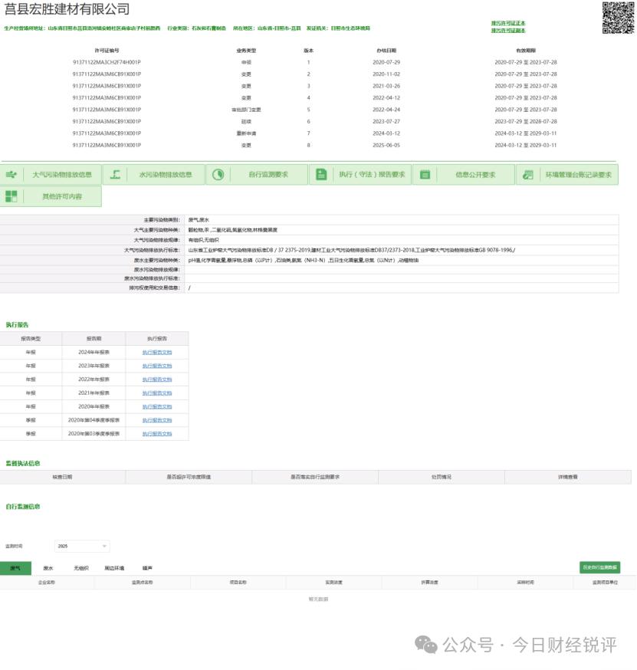
Task: Click issue date 2025-06-05
Action: click(386, 146)
